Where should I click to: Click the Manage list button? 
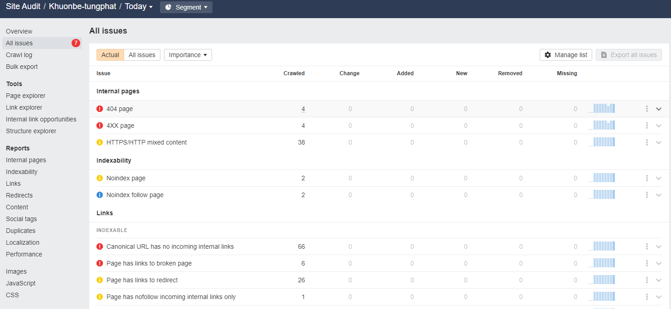(565, 55)
